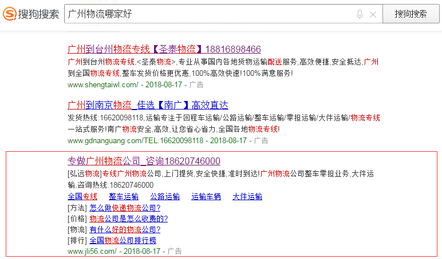Open 广州到台州物流专线 圣泰物流 result title
The image size is (442, 259).
[164, 49]
